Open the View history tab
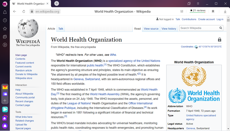 [169, 29]
